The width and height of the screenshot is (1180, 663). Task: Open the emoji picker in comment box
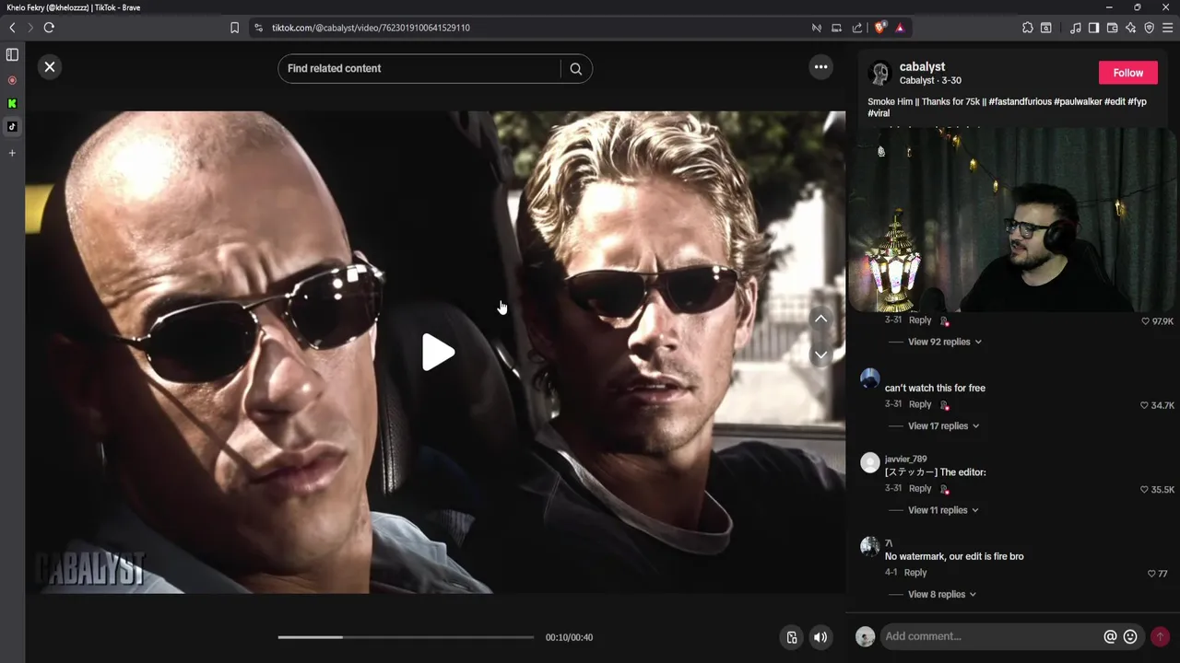pos(1130,636)
